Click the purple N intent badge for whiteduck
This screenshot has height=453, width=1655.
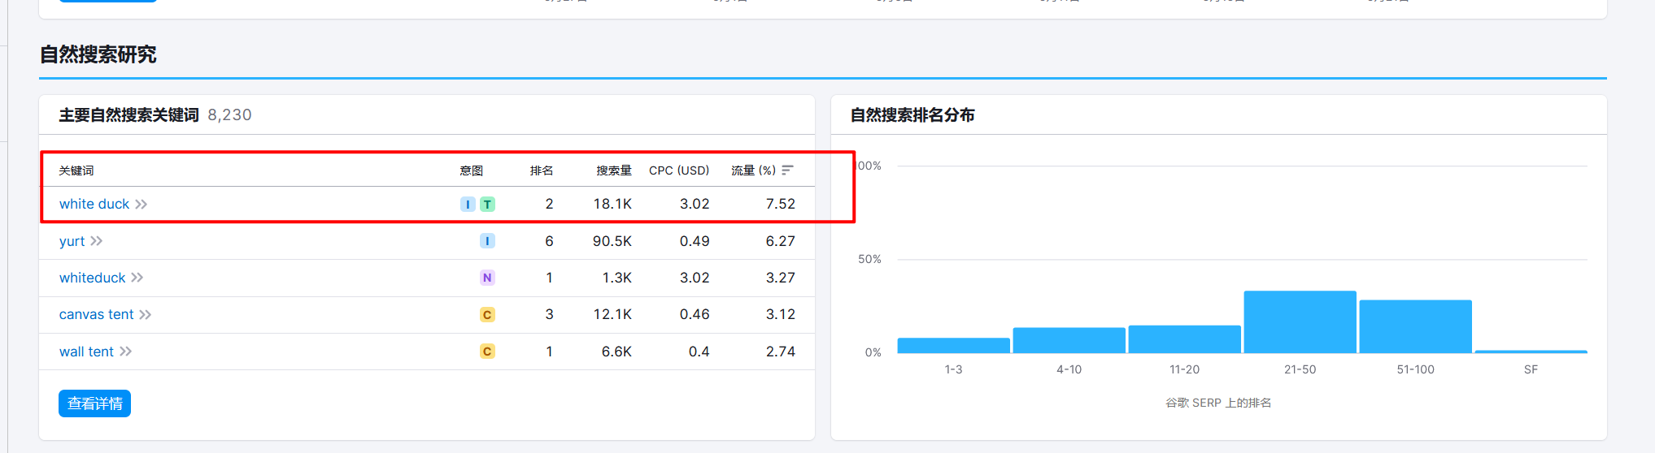(x=487, y=278)
